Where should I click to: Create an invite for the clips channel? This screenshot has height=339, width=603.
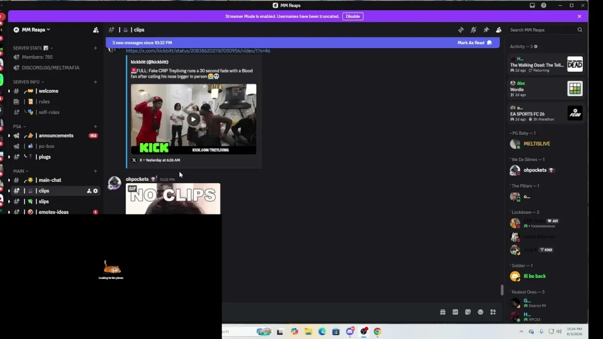pyautogui.click(x=89, y=191)
